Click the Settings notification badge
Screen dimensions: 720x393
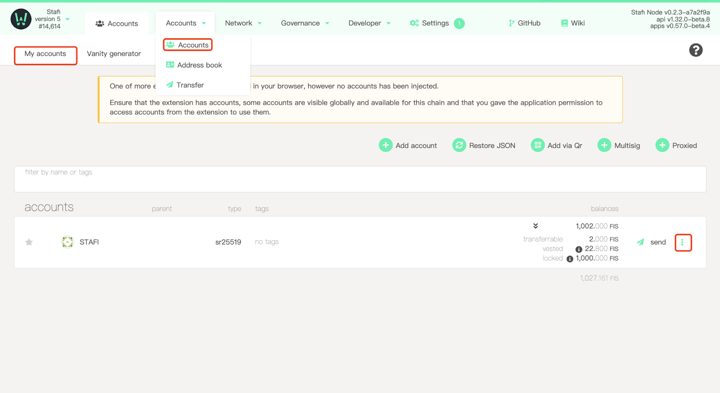click(459, 23)
